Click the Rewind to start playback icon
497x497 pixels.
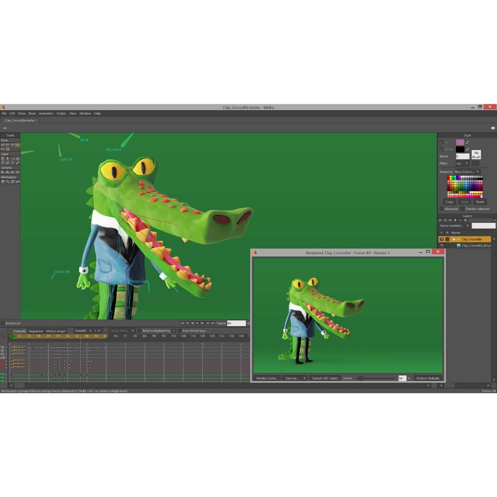[182, 323]
